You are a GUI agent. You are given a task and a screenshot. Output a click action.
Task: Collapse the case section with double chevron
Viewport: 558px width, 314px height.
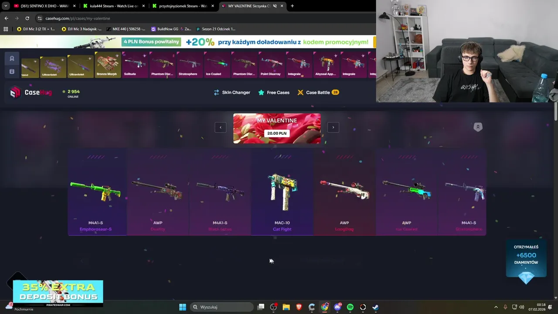point(478,127)
